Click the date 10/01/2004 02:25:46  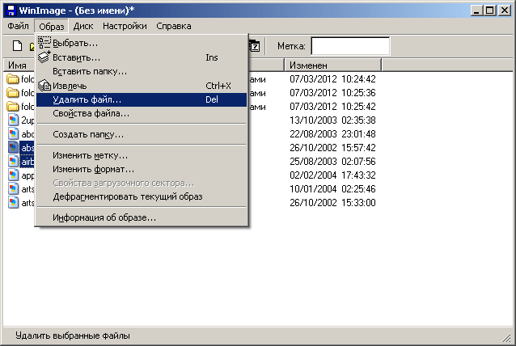coord(332,189)
